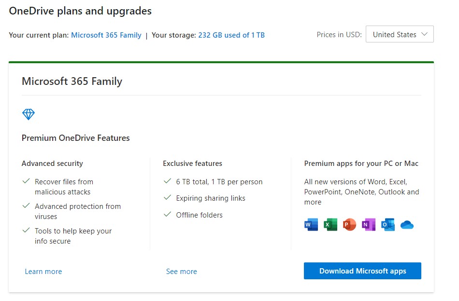Click the premium diamond icon
Image resolution: width=459 pixels, height=301 pixels.
coord(29,114)
